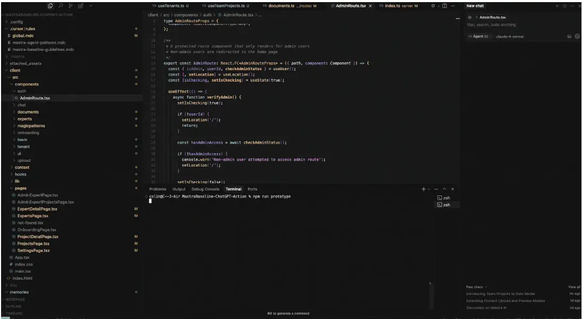Select the New chat tab
The height and width of the screenshot is (319, 582).
(475, 6)
